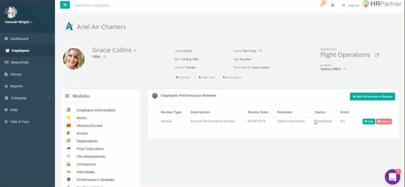Click Add Performance Review button
The width and height of the screenshot is (405, 187).
coord(372,96)
